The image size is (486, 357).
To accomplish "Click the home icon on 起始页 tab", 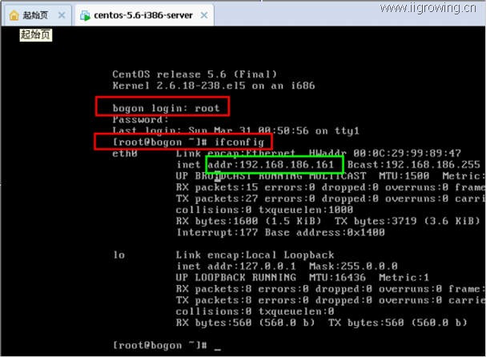I will click(14, 15).
